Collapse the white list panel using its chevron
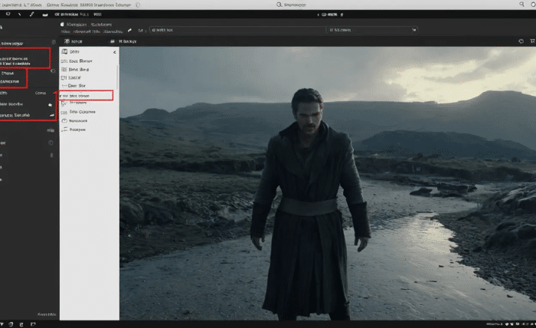The width and height of the screenshot is (536, 328). click(115, 51)
